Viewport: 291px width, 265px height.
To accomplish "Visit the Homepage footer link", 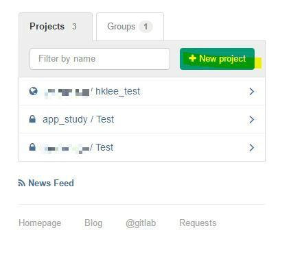I will point(40,223).
